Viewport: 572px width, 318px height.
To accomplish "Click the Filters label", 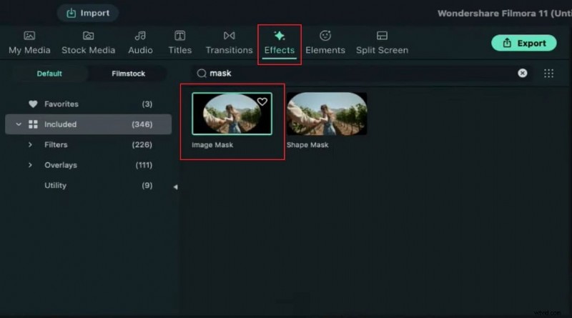I will (x=56, y=145).
